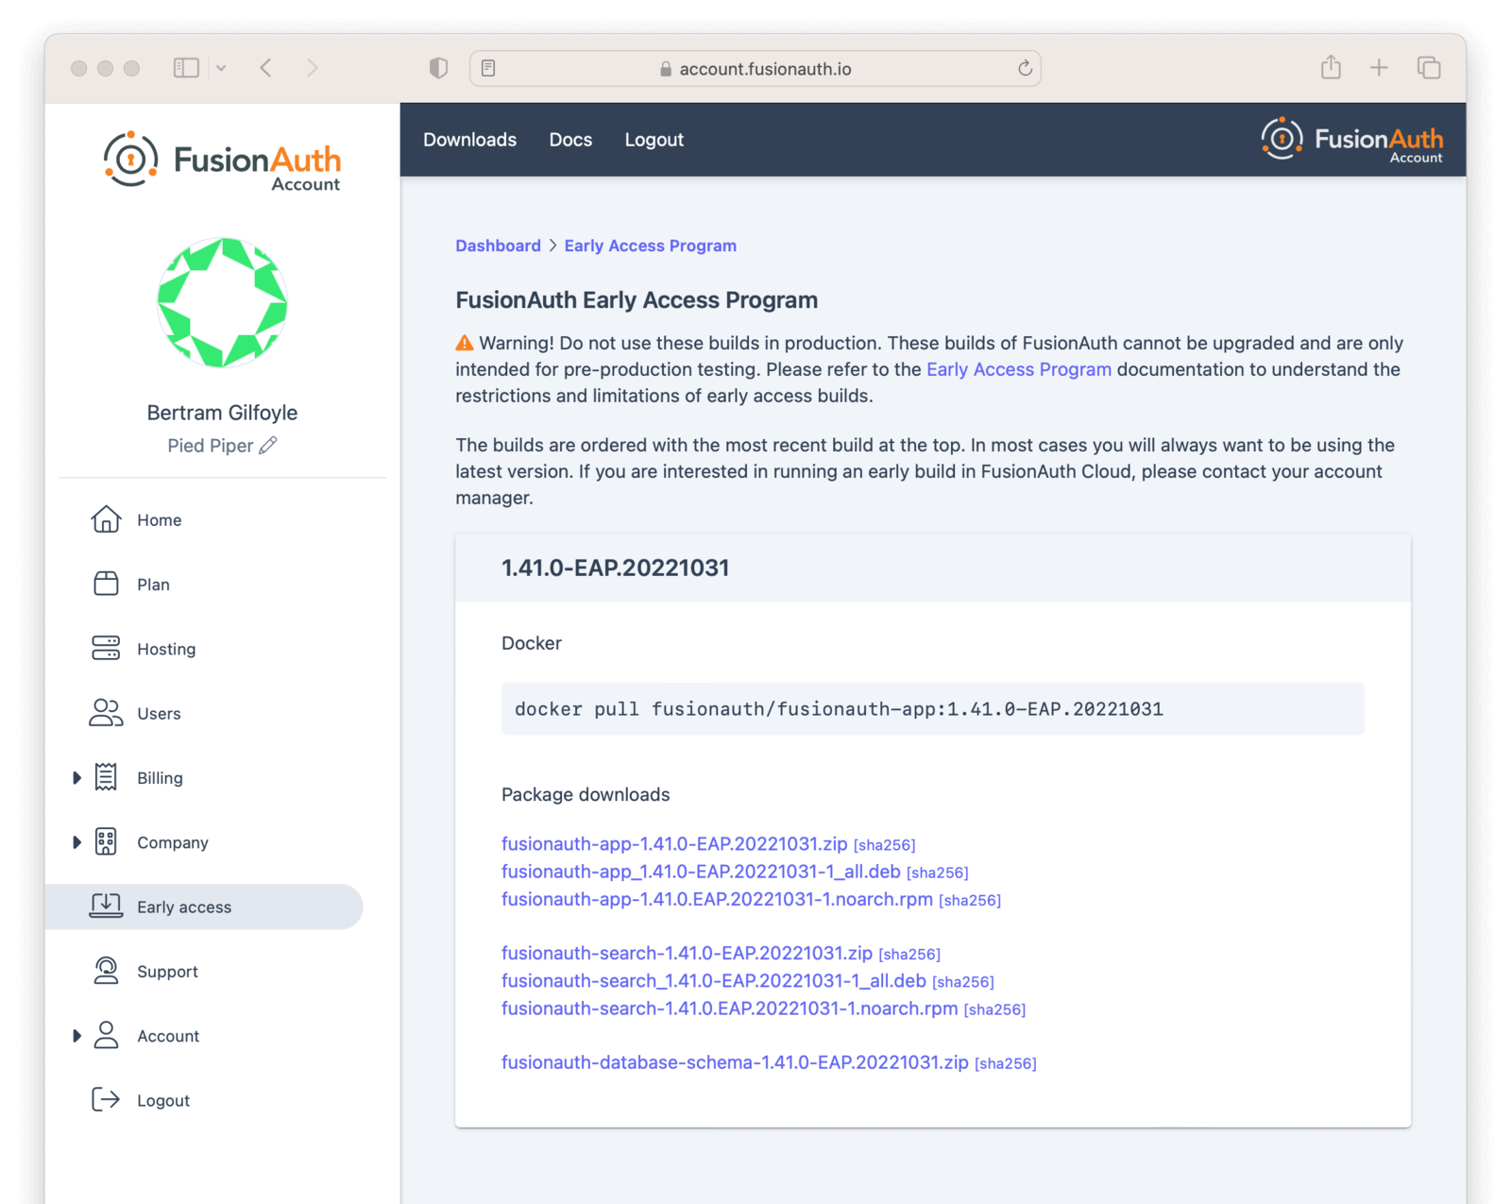Click the green user avatar image
This screenshot has width=1511, height=1204.
point(222,302)
